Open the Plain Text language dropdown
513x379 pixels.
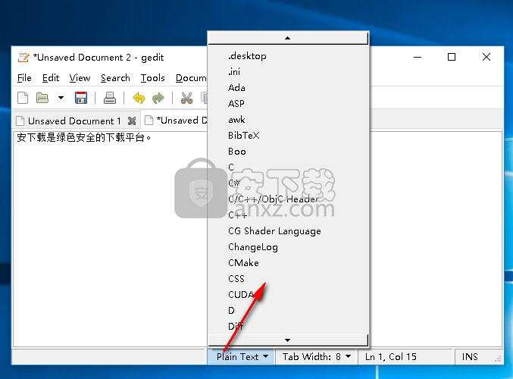(241, 356)
